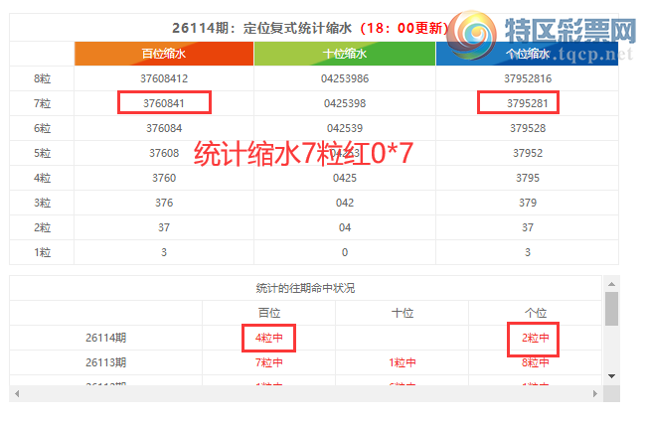Click the 8粒 row label
Image resolution: width=646 pixels, height=422 pixels.
point(42,78)
